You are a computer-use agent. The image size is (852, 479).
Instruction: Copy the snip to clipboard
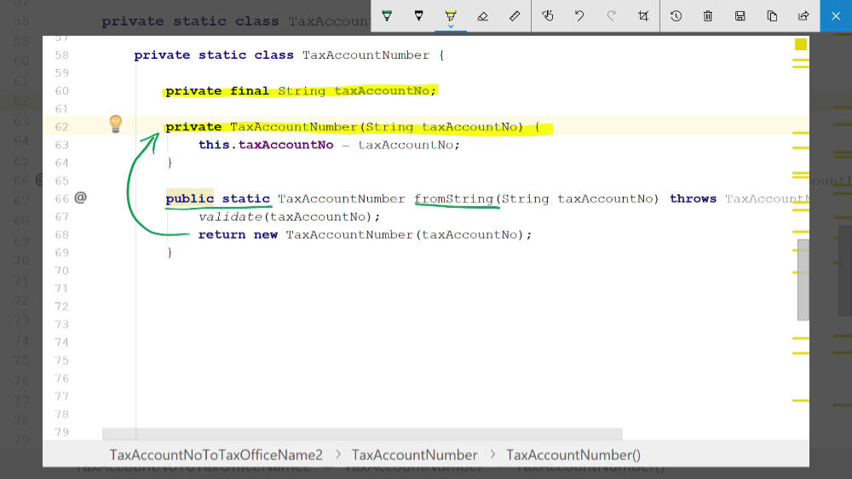pos(772,15)
